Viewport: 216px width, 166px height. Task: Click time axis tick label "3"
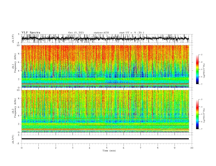73,148
